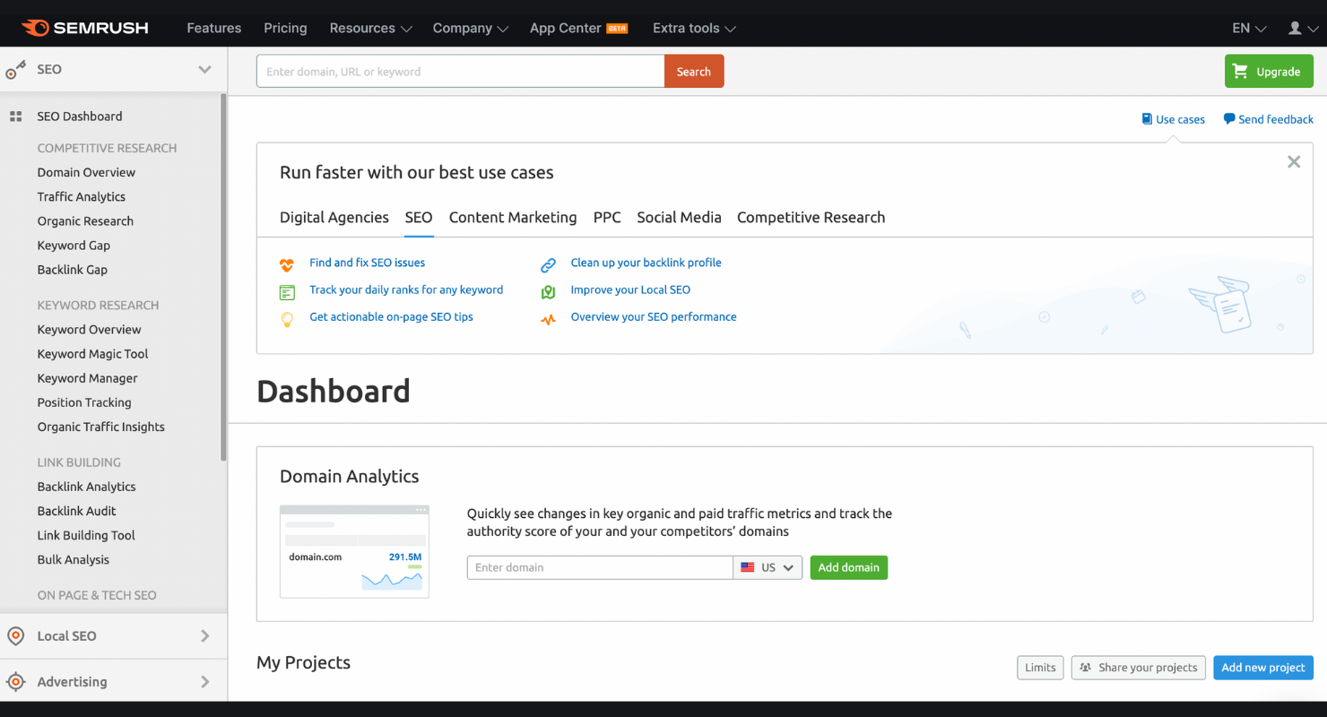Open the Pricing page
This screenshot has height=717, width=1327.
tap(285, 28)
